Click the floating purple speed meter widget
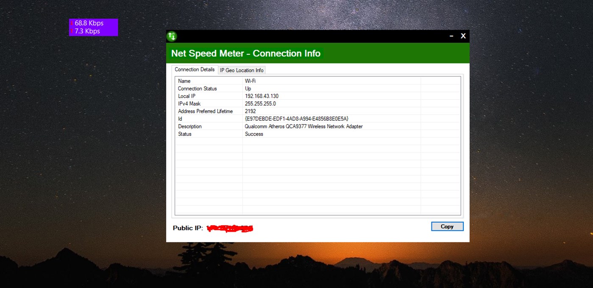 pyautogui.click(x=93, y=27)
